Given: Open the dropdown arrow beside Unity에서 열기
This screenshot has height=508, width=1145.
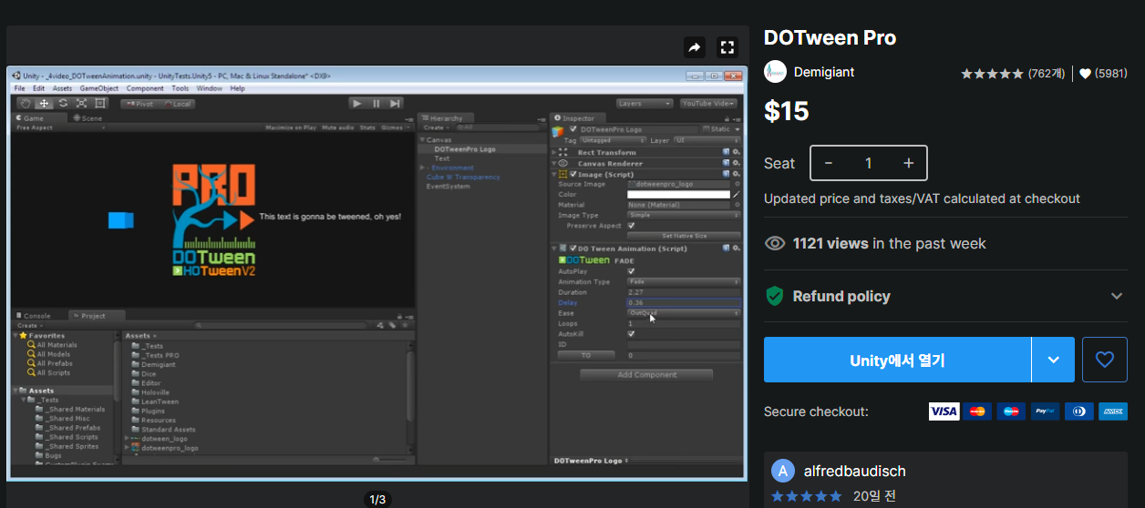Looking at the screenshot, I should coord(1054,360).
